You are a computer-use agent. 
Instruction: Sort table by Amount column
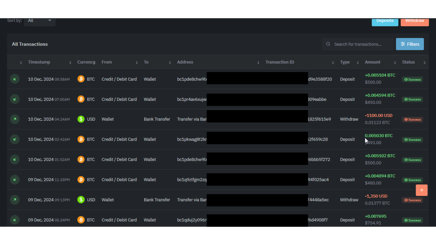point(372,62)
